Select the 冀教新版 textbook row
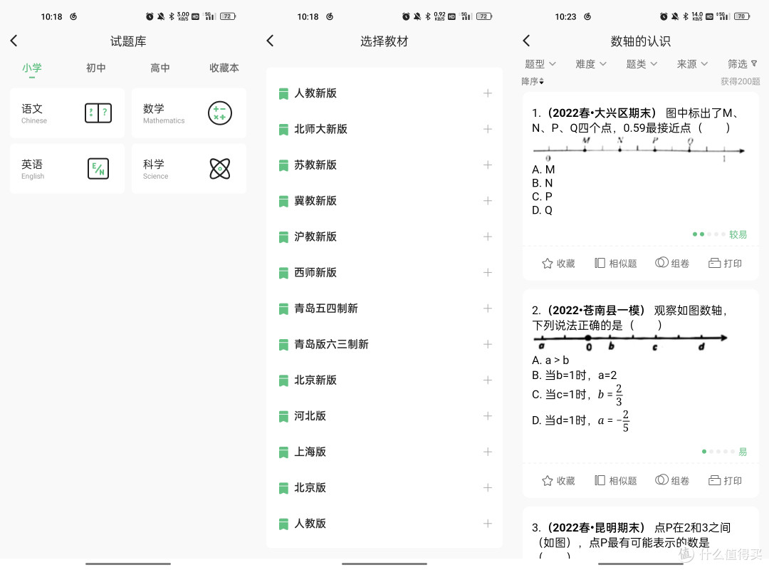Viewport: 769px width, 570px height. pos(384,201)
